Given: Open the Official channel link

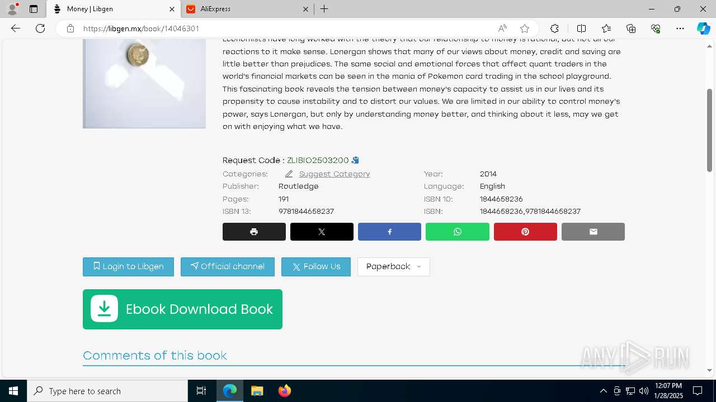Looking at the screenshot, I should click(228, 267).
